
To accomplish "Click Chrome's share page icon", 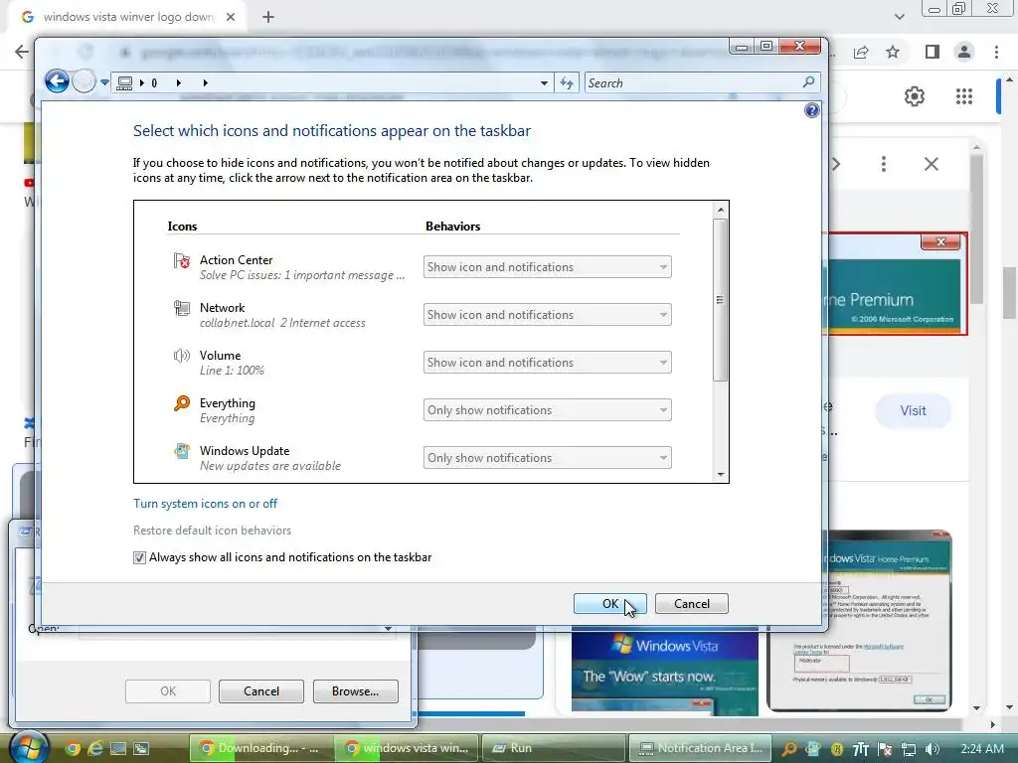I will tap(861, 52).
